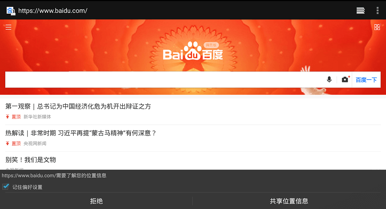
Task: Click the Baidu logo
Action: coord(193,51)
